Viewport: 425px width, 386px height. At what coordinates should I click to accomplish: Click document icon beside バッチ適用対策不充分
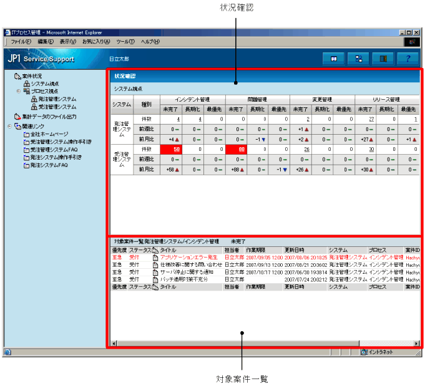click(x=155, y=279)
